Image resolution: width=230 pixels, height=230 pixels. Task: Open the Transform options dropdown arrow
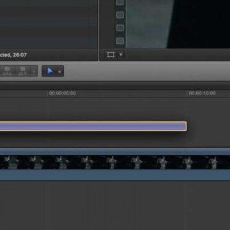[121, 55]
